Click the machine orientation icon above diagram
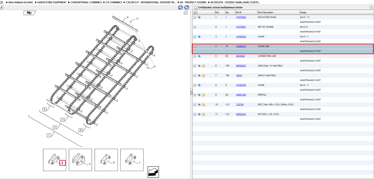374x179 pixels. pyautogui.click(x=30, y=13)
